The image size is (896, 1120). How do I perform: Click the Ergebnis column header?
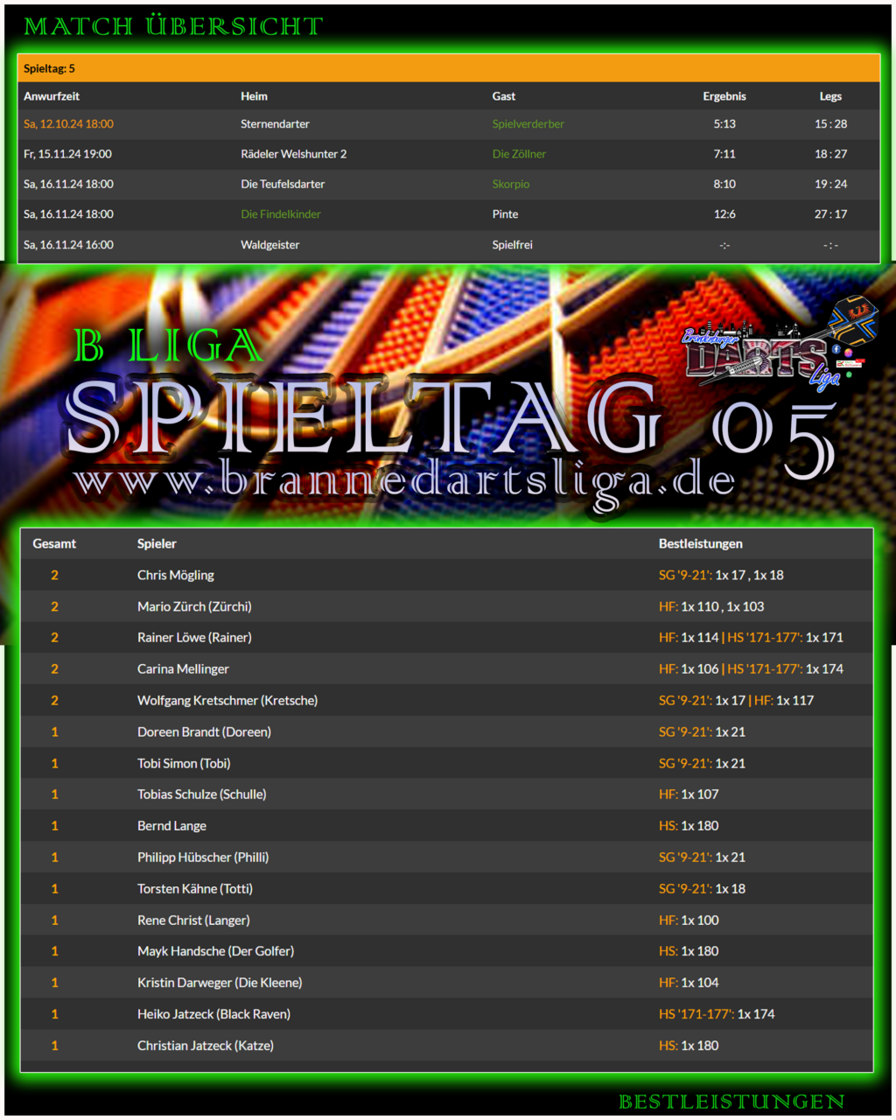[724, 96]
